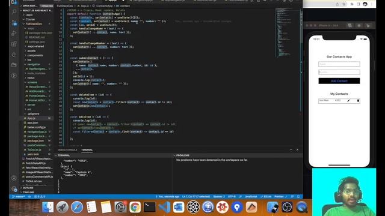Image resolution: width=385 pixels, height=216 pixels.
Task: Open System Preferences from the Dock
Action: (x=120, y=207)
